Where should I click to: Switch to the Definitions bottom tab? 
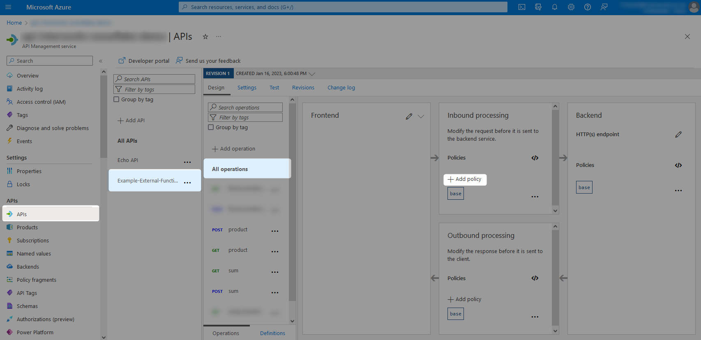click(272, 333)
